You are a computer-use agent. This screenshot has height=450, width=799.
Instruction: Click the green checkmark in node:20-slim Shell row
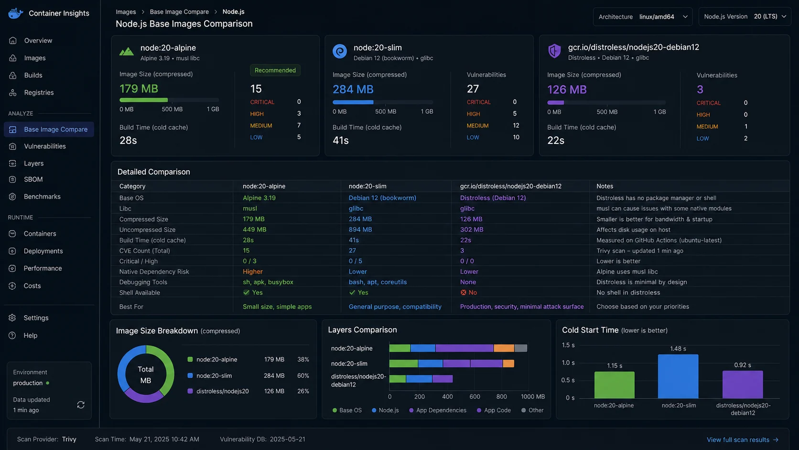coord(352,293)
